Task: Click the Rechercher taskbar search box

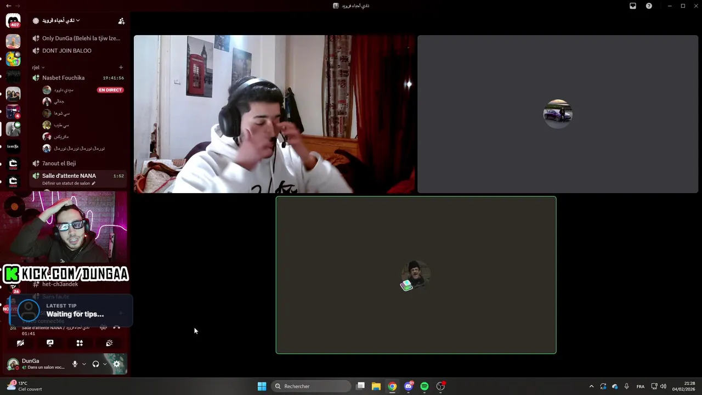Action: (312, 386)
